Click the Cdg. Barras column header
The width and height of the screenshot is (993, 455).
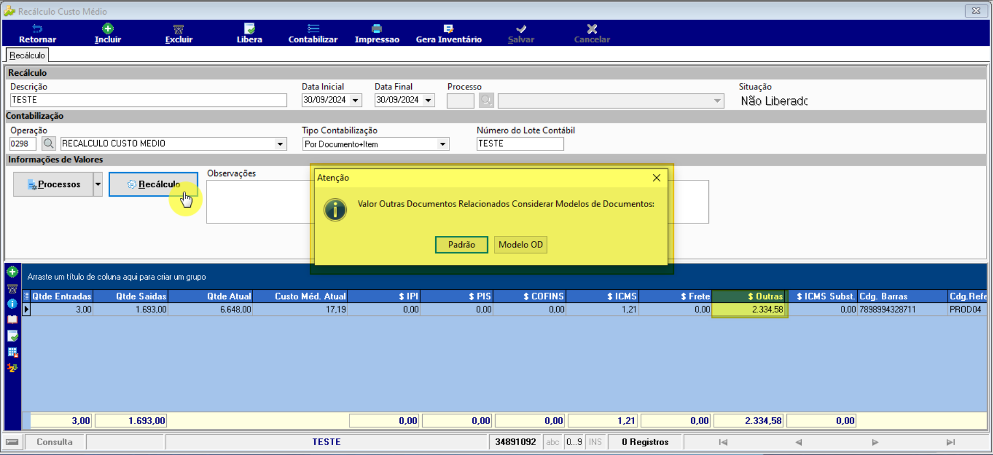[902, 296]
